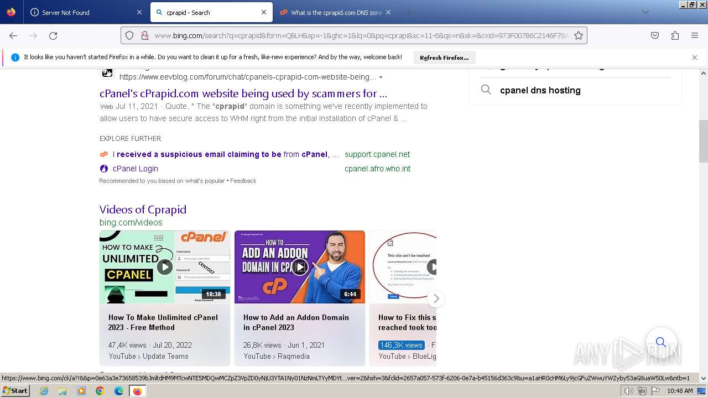
Task: Open the volume control in the tray
Action: pos(629,391)
